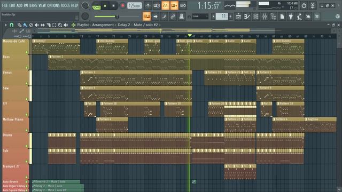Mute the Moonside Café track
The height and width of the screenshot is (192, 342).
[27, 52]
